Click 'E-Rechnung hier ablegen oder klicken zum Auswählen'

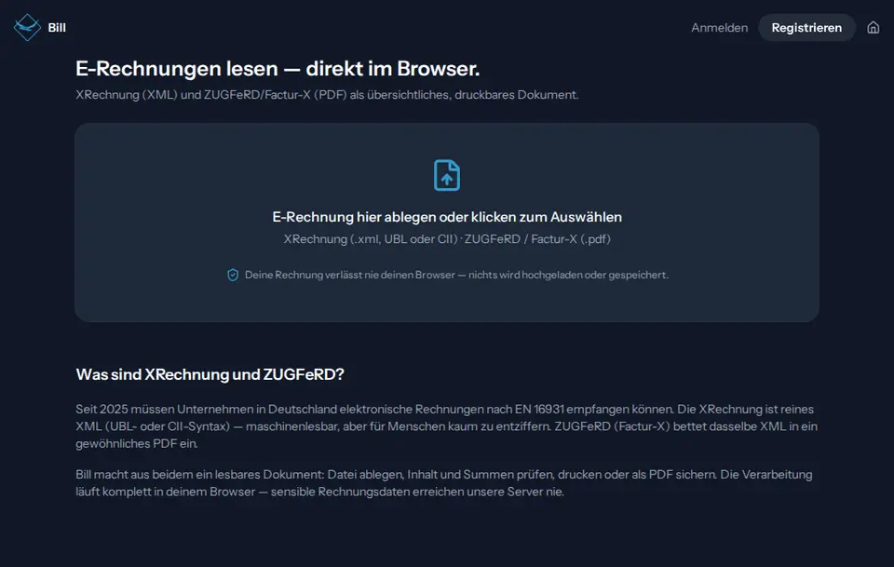click(x=447, y=217)
